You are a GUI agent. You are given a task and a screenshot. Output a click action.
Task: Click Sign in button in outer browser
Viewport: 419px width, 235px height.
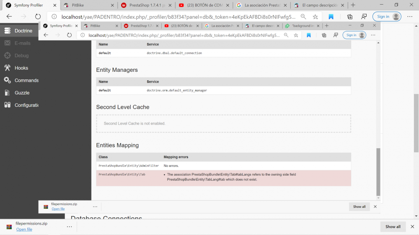pos(387,17)
